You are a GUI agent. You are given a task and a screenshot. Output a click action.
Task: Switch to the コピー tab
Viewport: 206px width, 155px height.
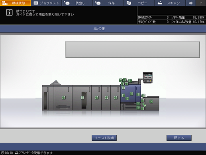coord(139,3)
